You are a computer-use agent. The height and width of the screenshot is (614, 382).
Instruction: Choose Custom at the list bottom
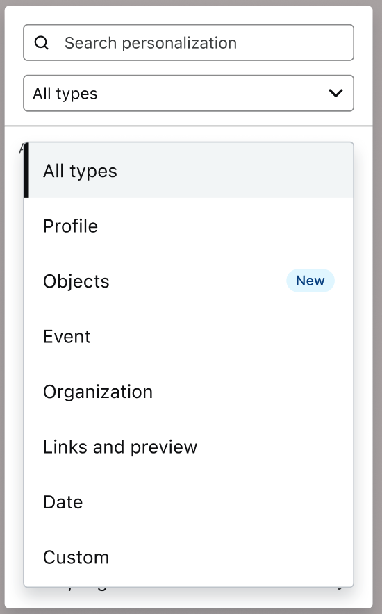(x=189, y=557)
